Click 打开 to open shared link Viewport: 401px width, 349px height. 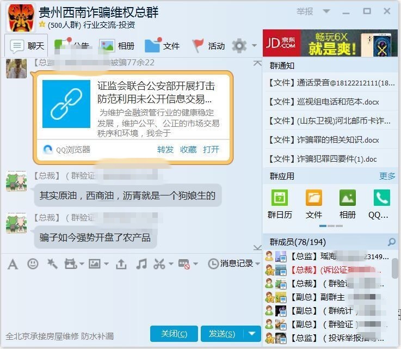[211, 149]
